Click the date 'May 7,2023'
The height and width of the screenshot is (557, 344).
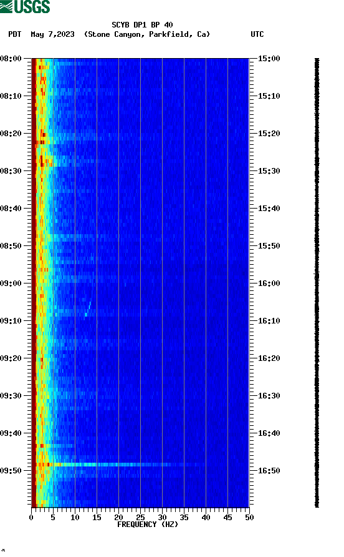tap(52, 34)
